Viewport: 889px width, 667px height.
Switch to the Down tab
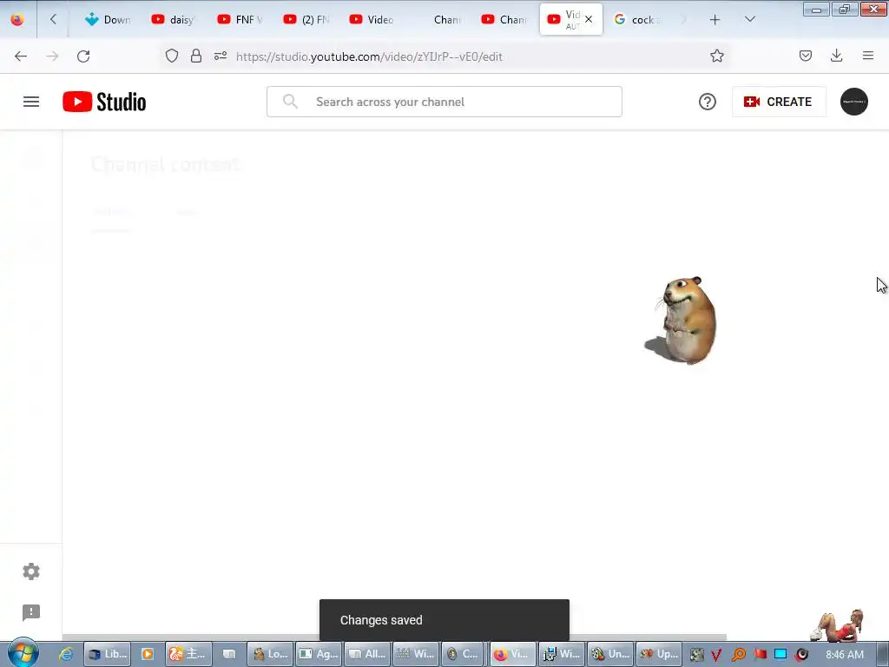tap(108, 20)
